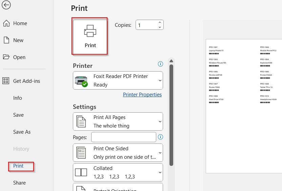
Task: Open the Collated dropdown
Action: click(x=118, y=172)
